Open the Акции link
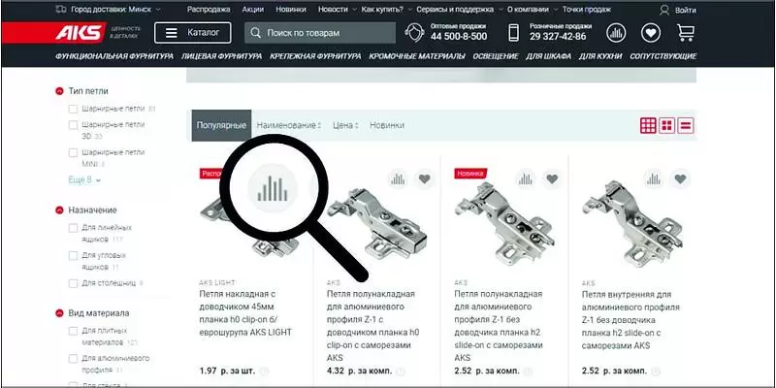 point(253,10)
